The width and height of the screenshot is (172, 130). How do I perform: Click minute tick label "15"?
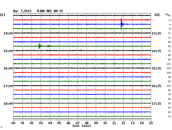pos(151,123)
